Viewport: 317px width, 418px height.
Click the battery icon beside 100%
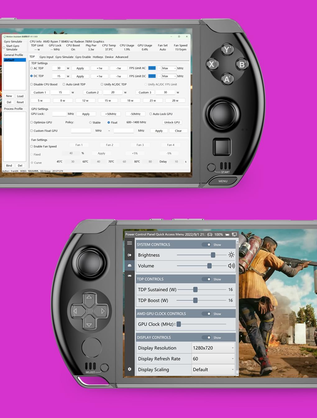pyautogui.click(x=227, y=235)
